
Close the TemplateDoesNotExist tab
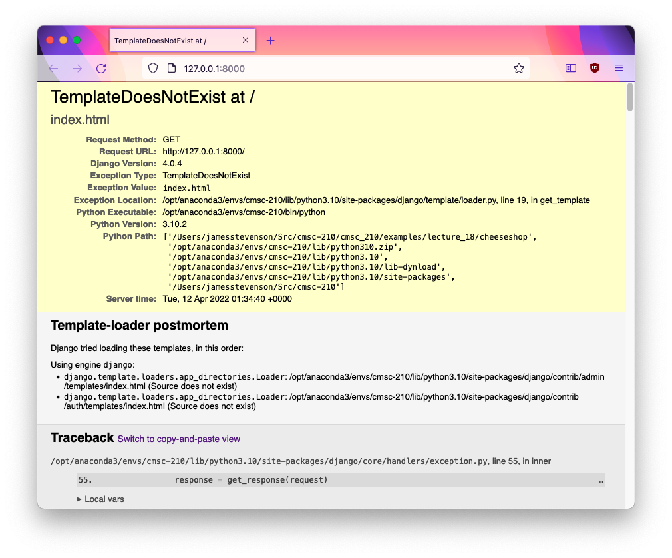[246, 40]
